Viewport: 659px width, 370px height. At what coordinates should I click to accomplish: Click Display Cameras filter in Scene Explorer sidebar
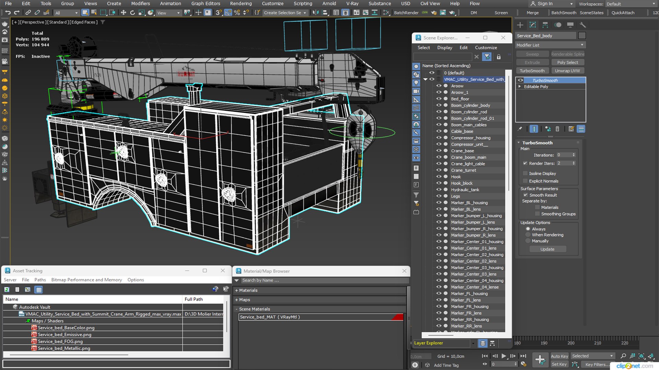pos(416,91)
